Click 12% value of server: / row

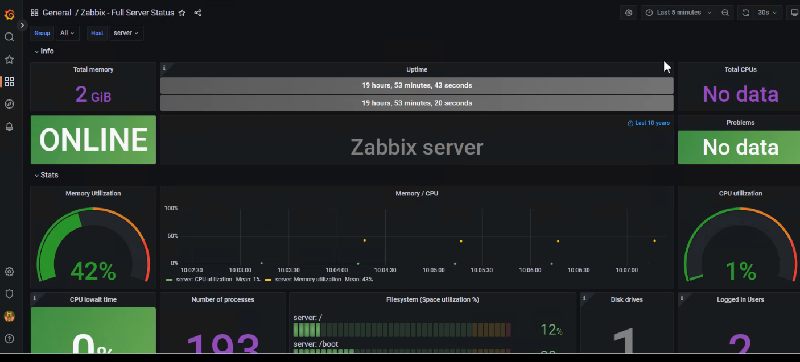(551, 330)
